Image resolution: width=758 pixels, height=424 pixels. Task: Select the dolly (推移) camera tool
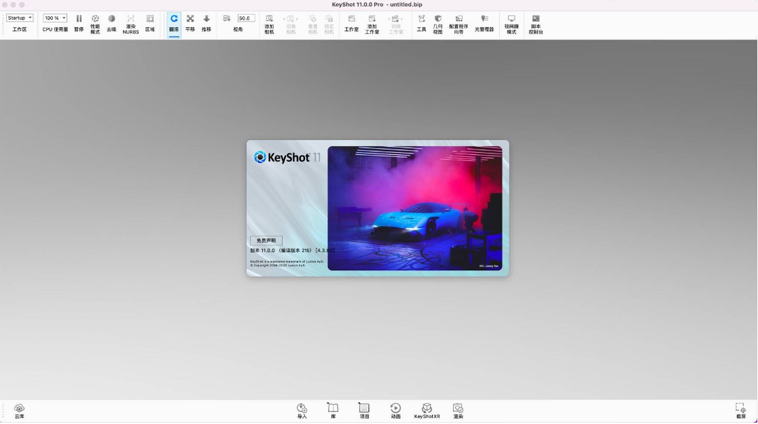tap(206, 23)
